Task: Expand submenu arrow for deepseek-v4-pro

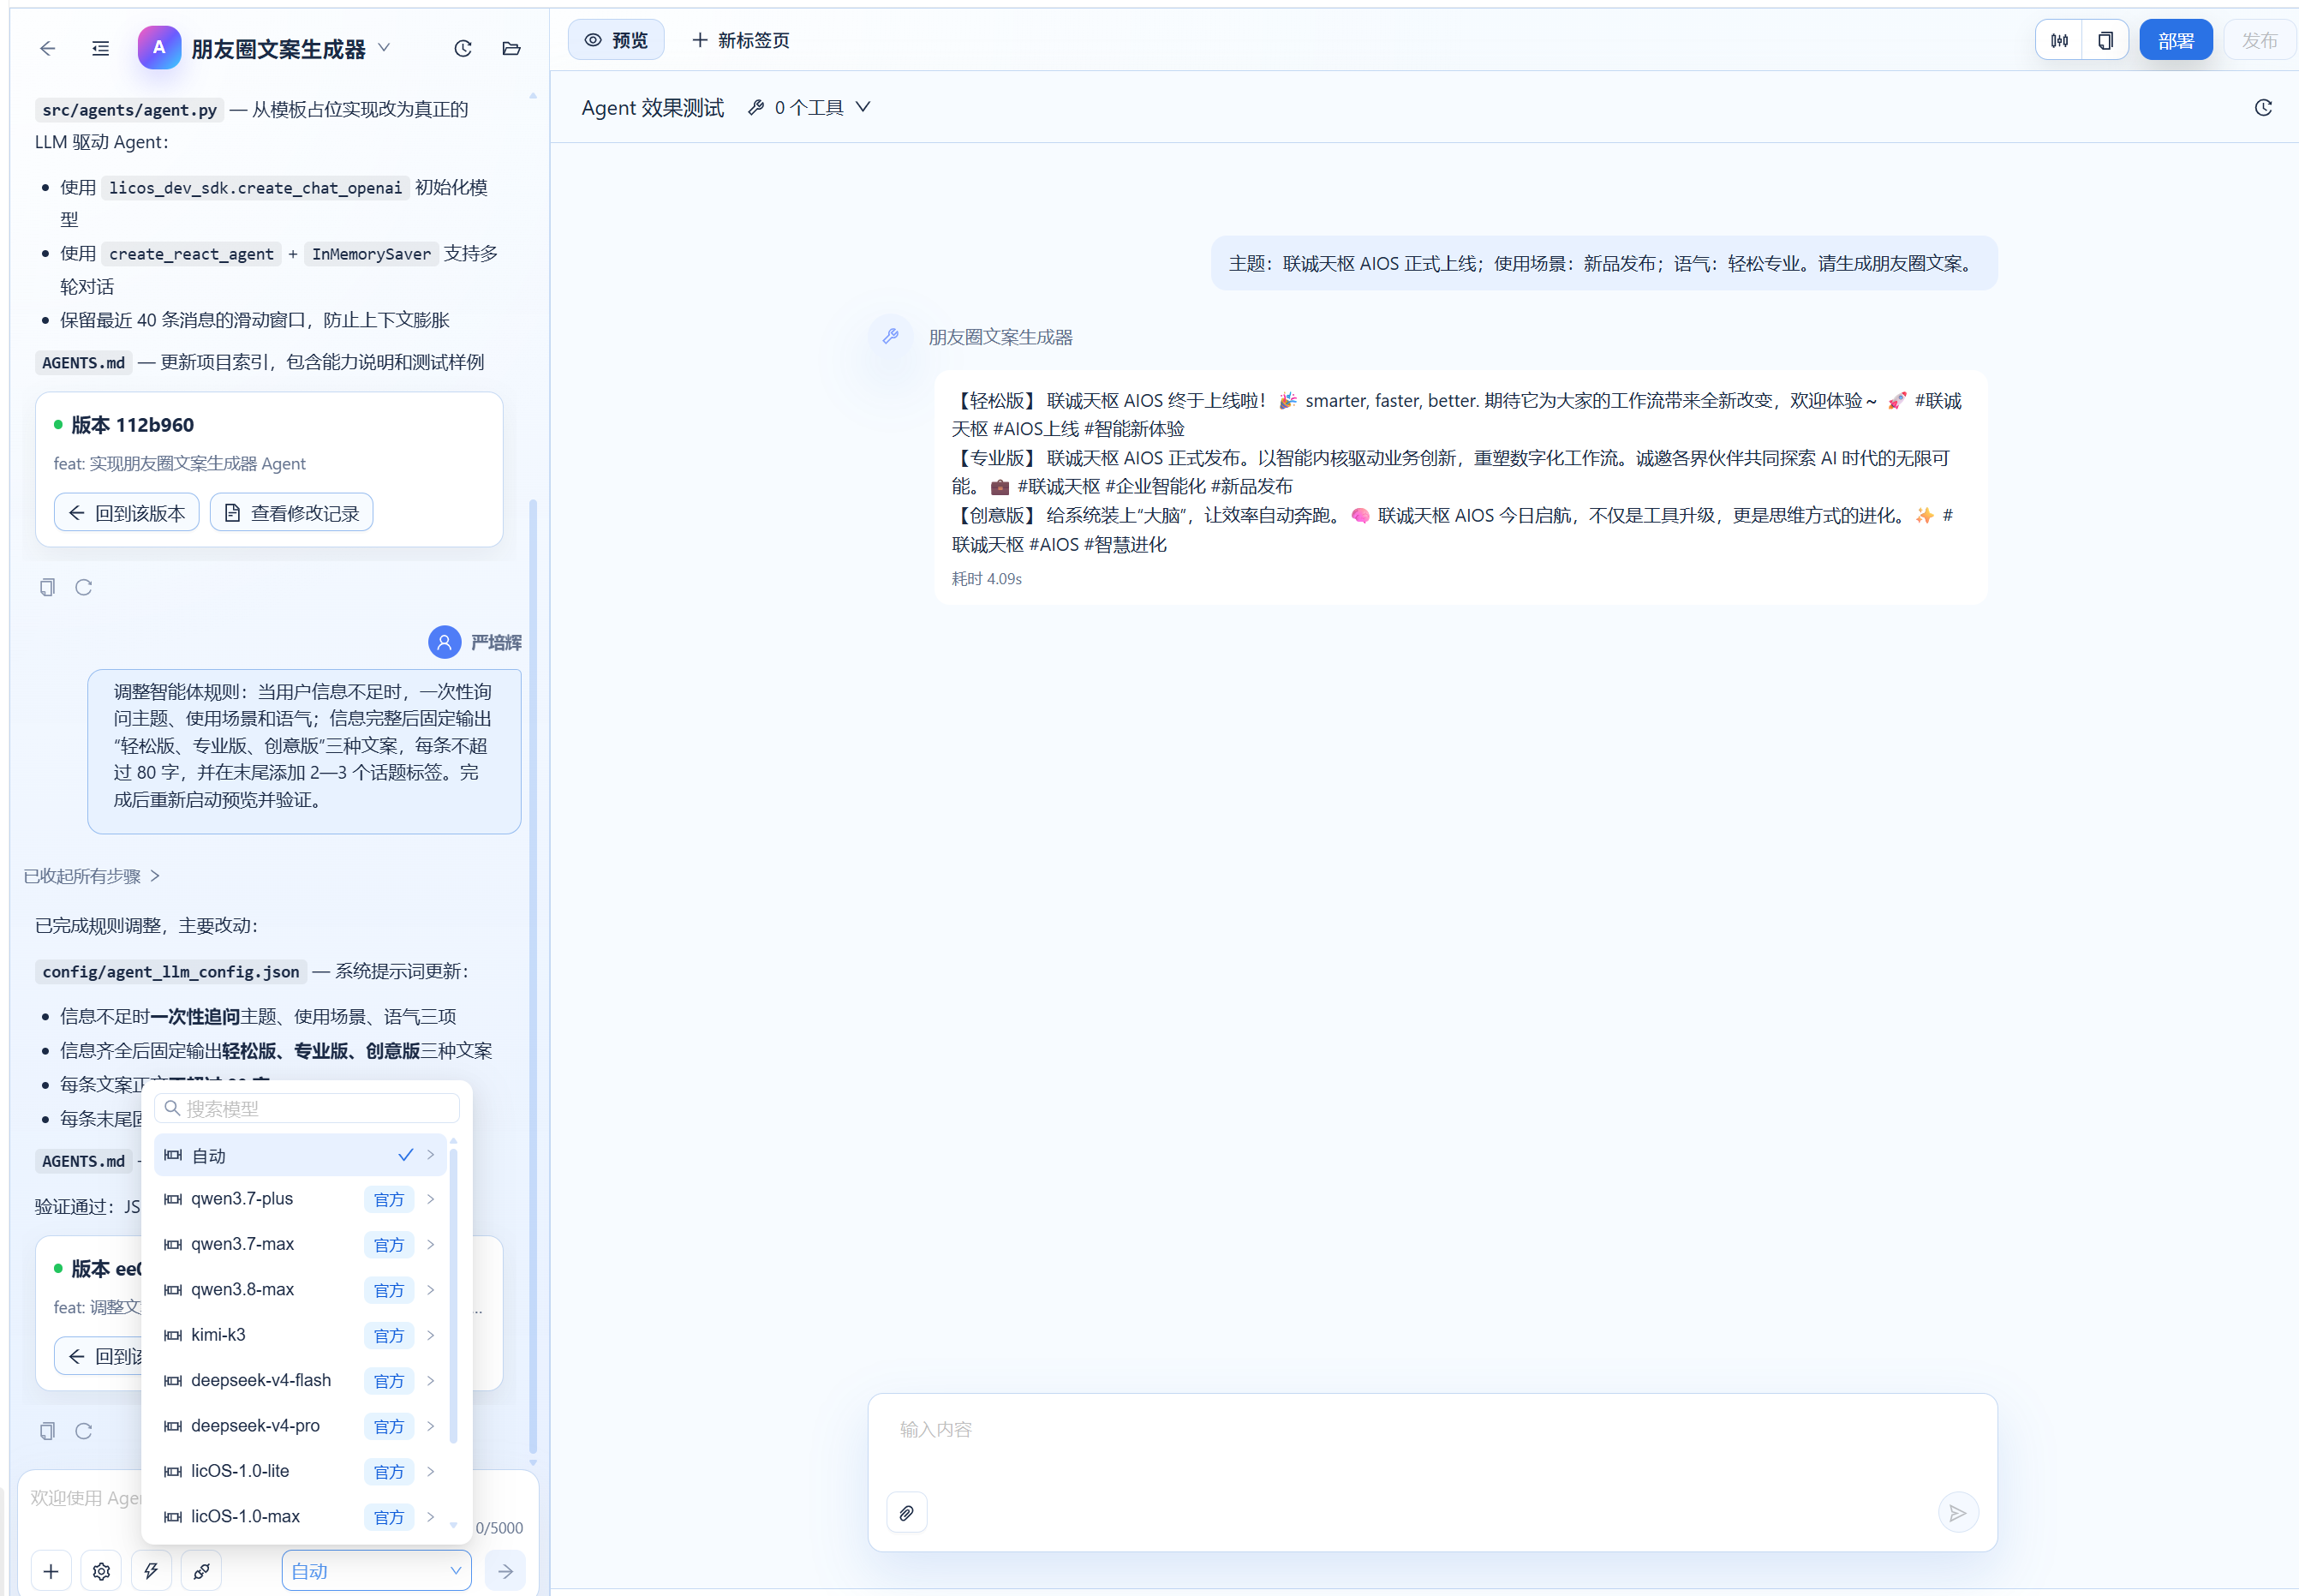Action: click(431, 1426)
